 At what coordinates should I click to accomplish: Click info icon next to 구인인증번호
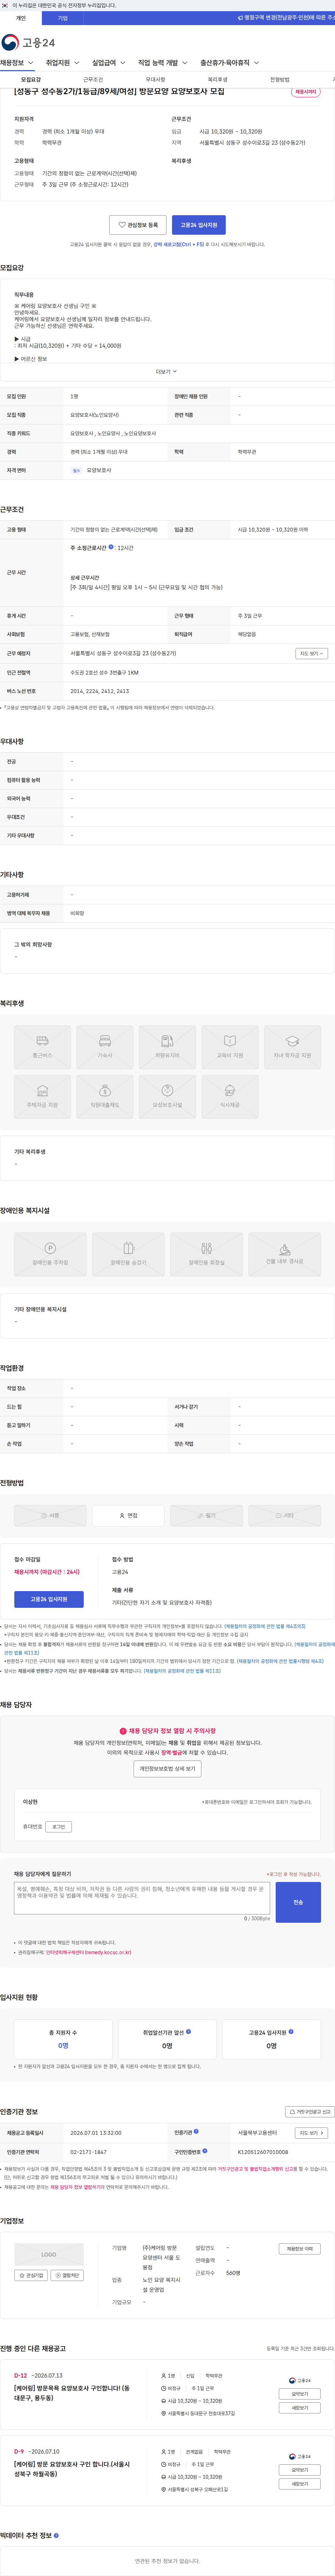204,2151
